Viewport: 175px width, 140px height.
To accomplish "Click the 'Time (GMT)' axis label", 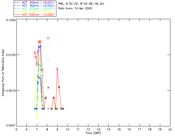I will (93, 133).
